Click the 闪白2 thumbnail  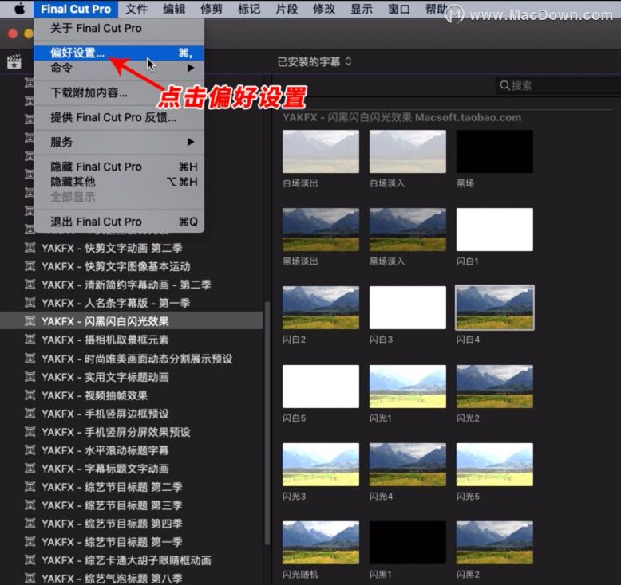tap(321, 308)
